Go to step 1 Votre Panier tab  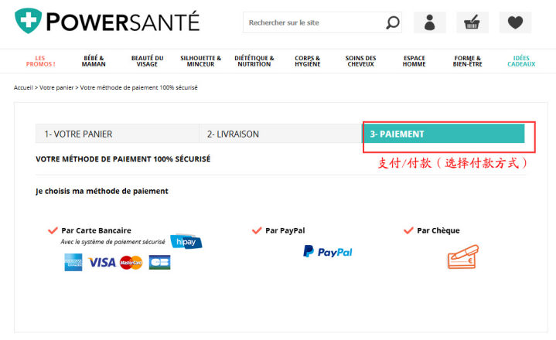[x=118, y=134]
